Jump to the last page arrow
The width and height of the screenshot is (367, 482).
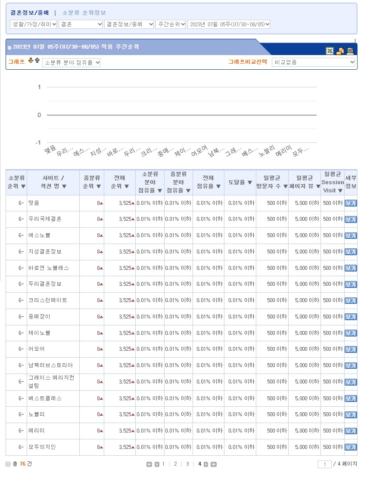pos(214,464)
